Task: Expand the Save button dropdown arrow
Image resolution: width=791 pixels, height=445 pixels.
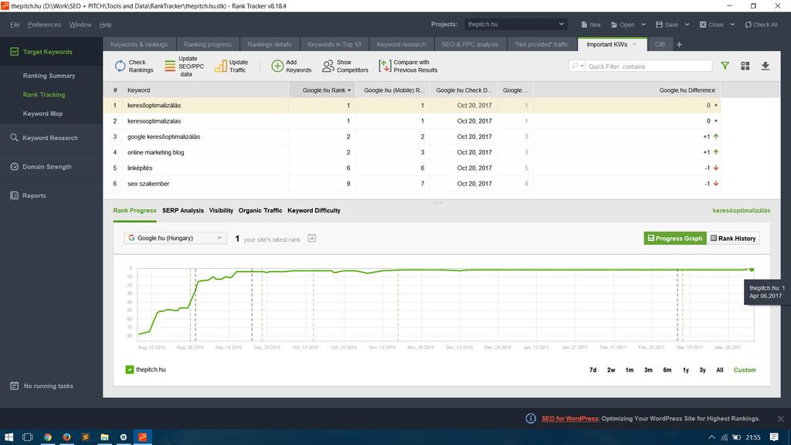Action: [687, 24]
